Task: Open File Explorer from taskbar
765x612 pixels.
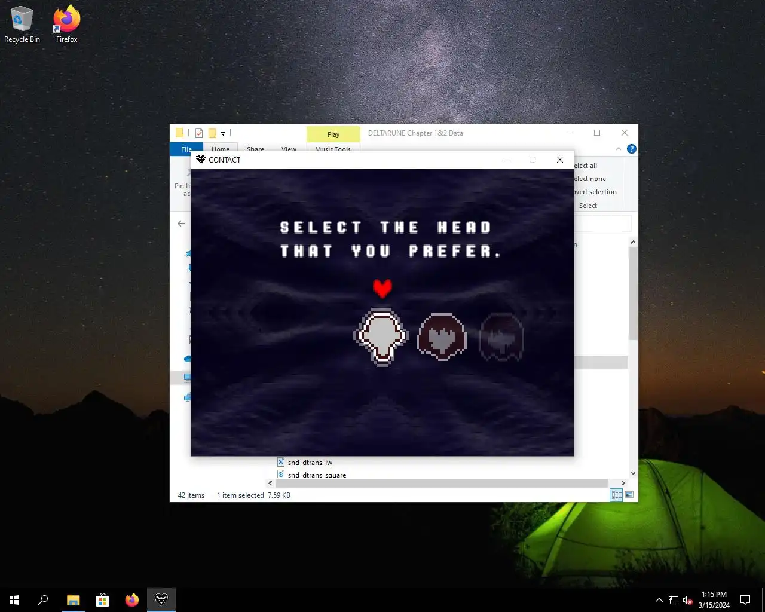Action: pyautogui.click(x=73, y=600)
